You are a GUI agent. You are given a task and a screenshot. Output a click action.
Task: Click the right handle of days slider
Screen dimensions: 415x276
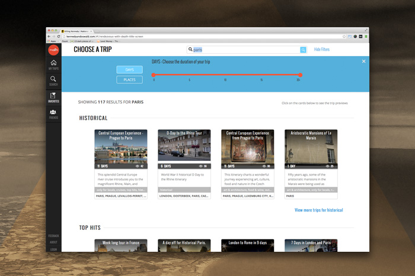[x=300, y=75]
